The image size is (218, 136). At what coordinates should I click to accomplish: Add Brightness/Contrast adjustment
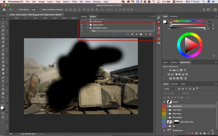coord(170,70)
